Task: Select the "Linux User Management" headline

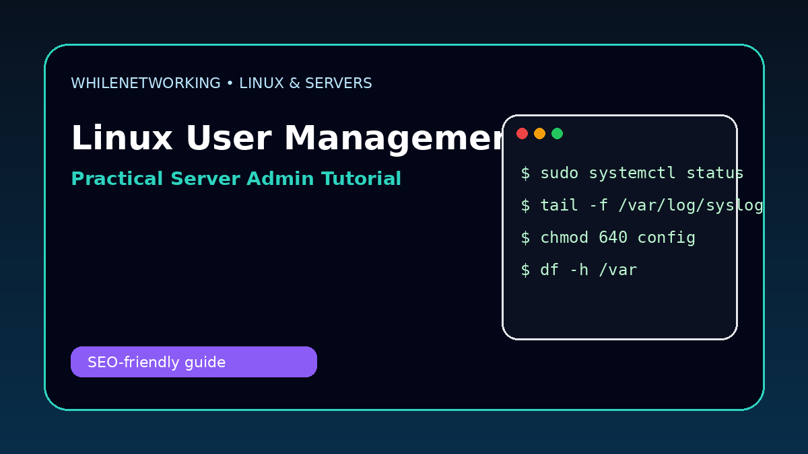Action: [287, 139]
